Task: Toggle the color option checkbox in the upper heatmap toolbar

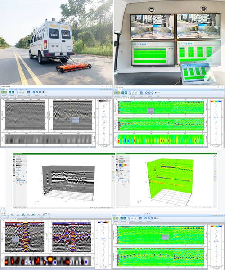Action: [x=156, y=92]
